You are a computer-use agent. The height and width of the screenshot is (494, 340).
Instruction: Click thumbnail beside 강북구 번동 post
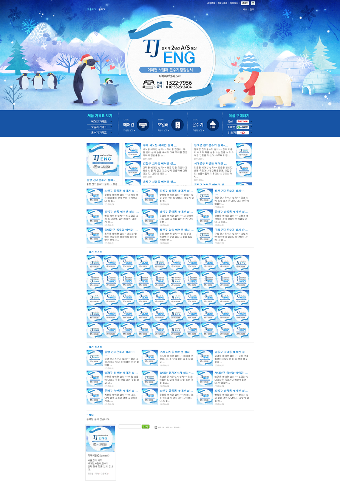coord(95,218)
